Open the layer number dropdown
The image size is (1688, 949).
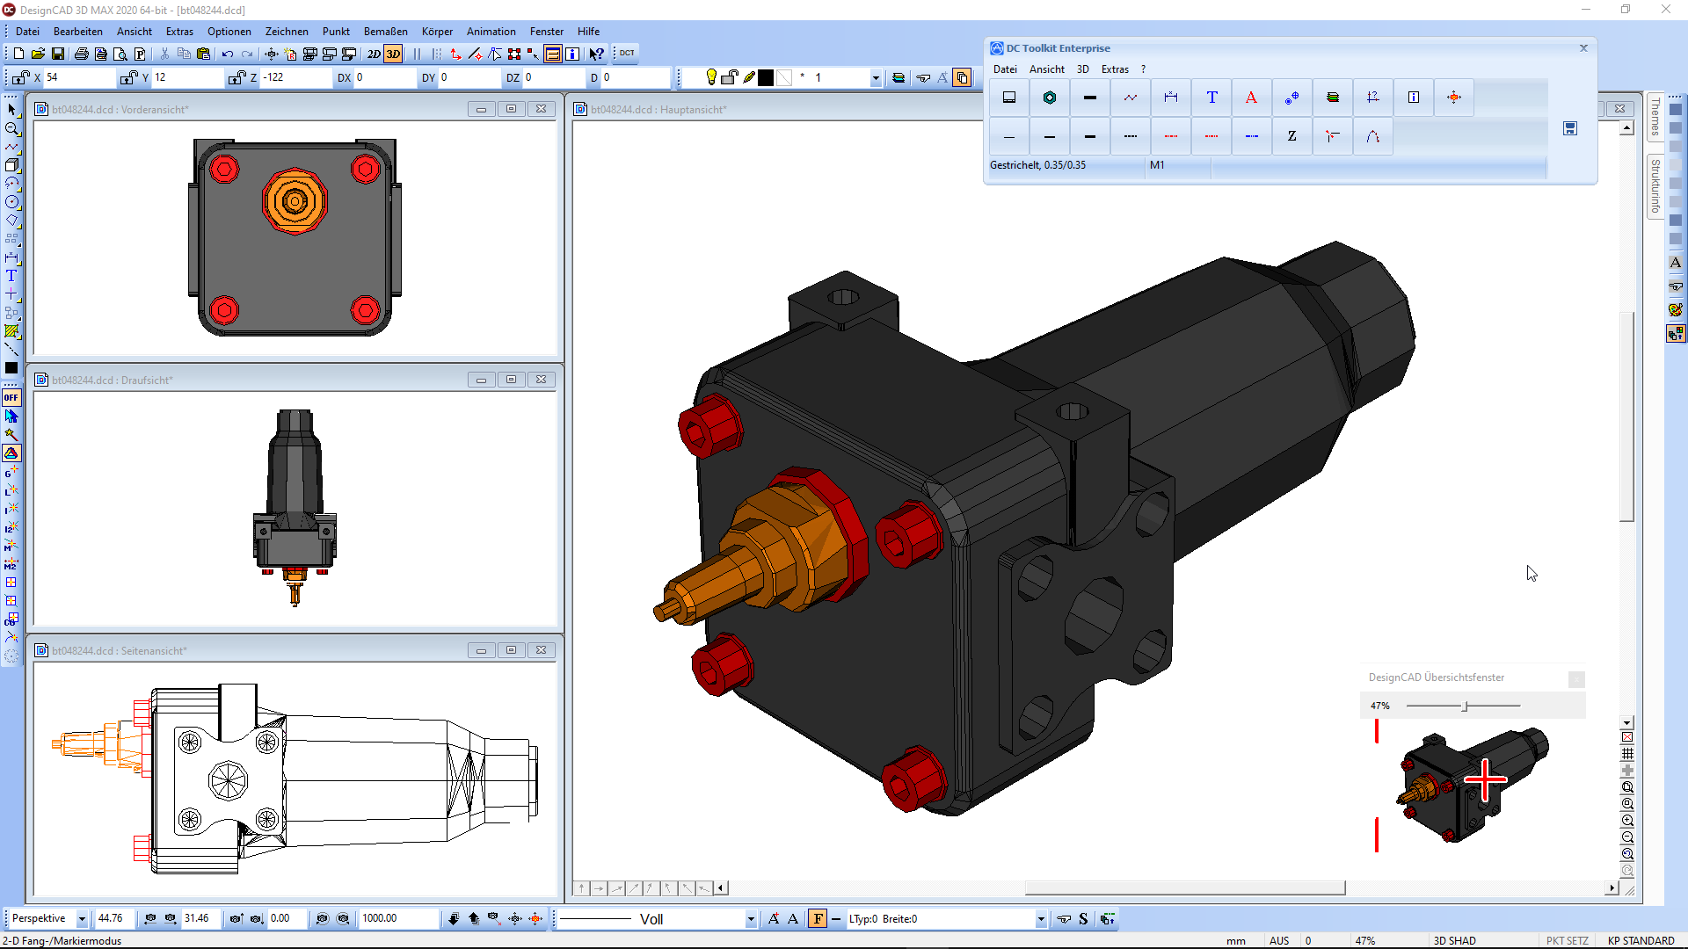click(x=876, y=78)
